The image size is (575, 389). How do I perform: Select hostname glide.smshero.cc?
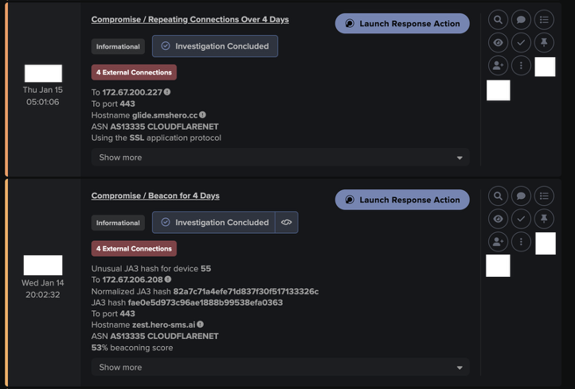click(165, 115)
